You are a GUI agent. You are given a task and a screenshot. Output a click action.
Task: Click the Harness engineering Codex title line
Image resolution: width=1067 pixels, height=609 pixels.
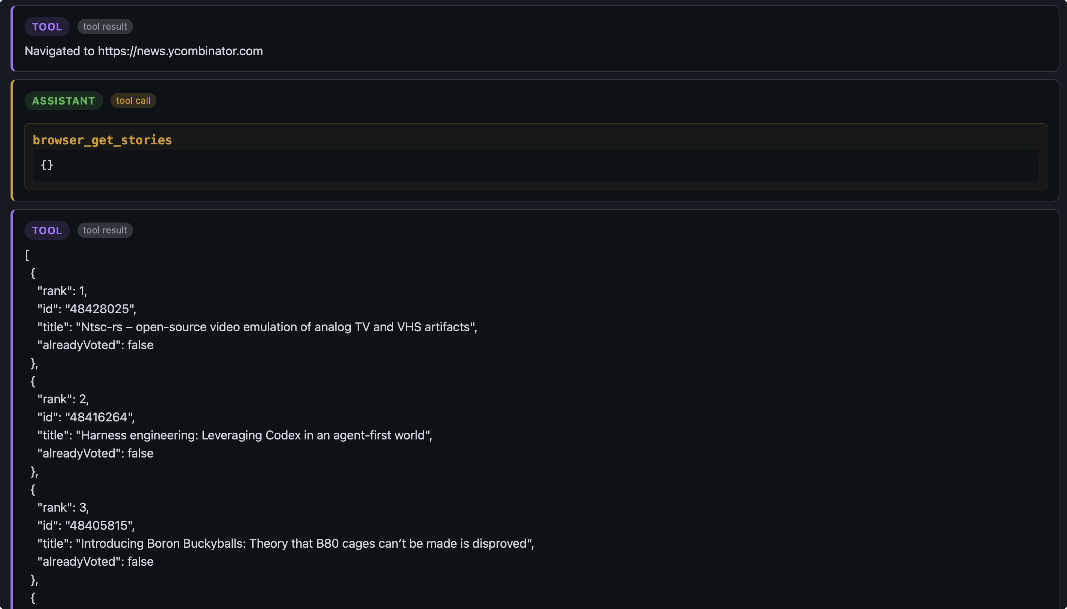(235, 435)
